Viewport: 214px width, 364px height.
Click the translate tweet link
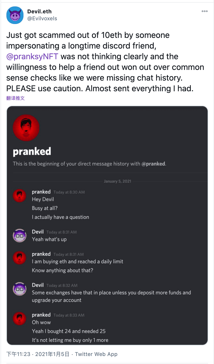click(x=15, y=98)
